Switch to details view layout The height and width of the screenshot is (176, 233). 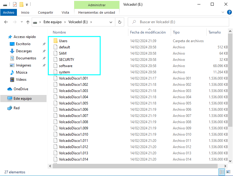click(222, 172)
